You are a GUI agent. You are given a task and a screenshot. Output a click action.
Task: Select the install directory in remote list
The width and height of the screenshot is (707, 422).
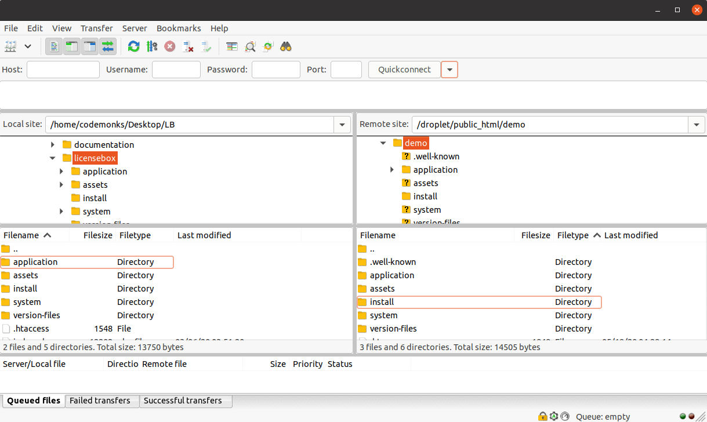tap(382, 302)
